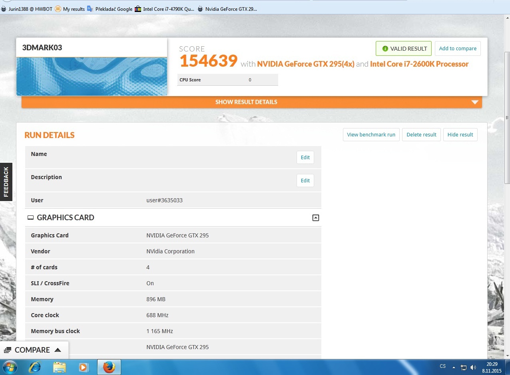Click the white arrow on the orange details bar
Image resolution: width=510 pixels, height=375 pixels.
coord(475,102)
